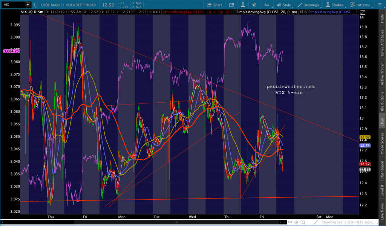The height and width of the screenshot is (226, 386).
Task: Click the scroll-right arrow in bottom bar
Action: click(x=284, y=222)
